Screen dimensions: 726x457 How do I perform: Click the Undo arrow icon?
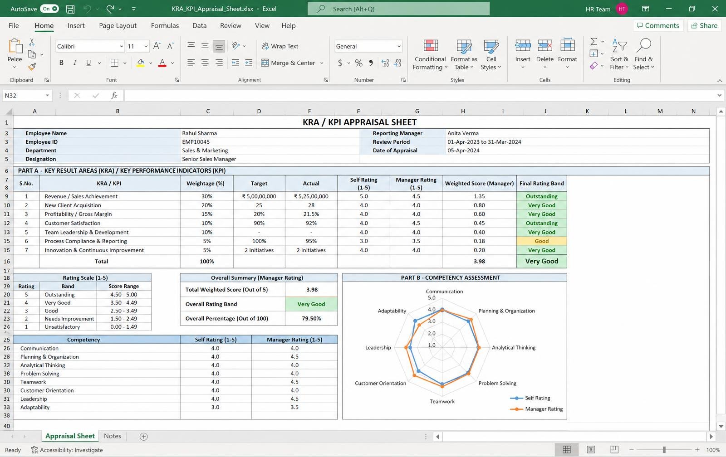88,9
